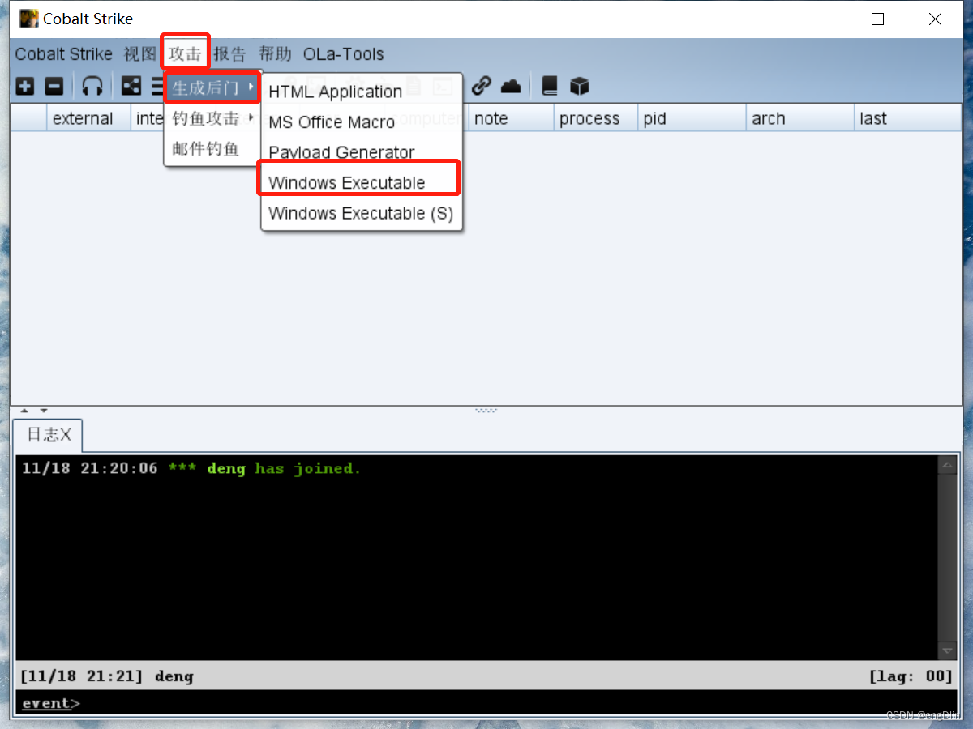The image size is (973, 729).
Task: Select Windows Executable (S) entry
Action: coord(362,214)
